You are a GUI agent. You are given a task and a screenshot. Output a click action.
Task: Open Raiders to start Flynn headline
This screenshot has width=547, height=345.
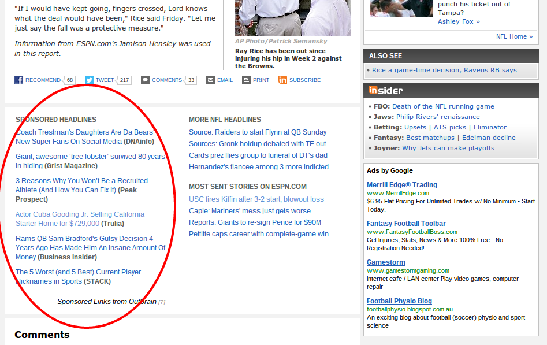click(x=258, y=132)
